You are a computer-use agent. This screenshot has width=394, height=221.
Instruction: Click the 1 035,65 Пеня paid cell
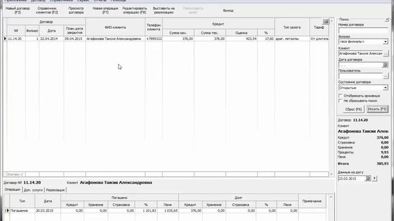click(x=168, y=211)
